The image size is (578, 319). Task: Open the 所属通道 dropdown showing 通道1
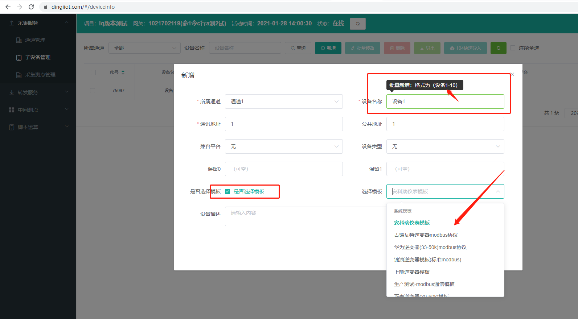283,101
